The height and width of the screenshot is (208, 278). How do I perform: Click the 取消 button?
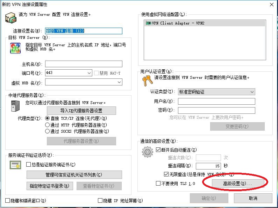[x=253, y=198]
